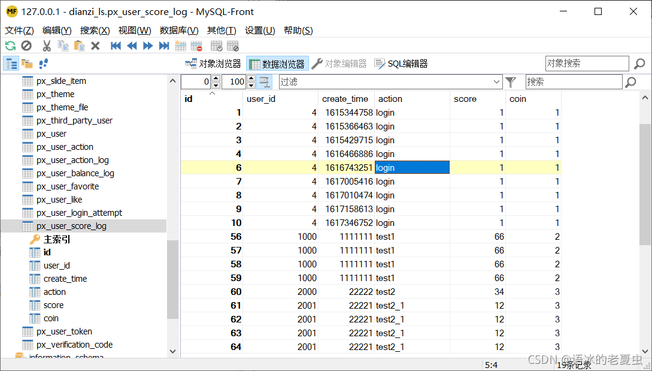Click the Delete X icon in toolbar
The image size is (652, 371).
pos(95,46)
